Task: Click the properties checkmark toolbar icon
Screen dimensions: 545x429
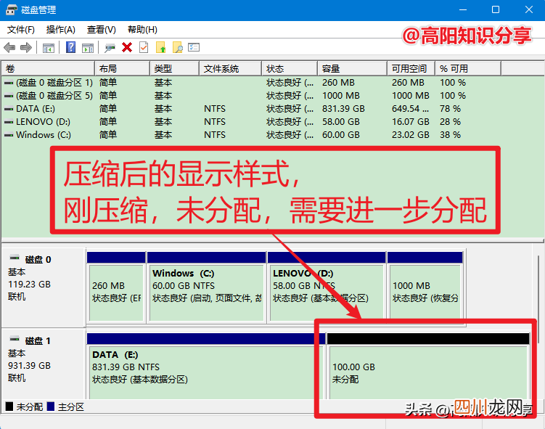Action: (144, 47)
